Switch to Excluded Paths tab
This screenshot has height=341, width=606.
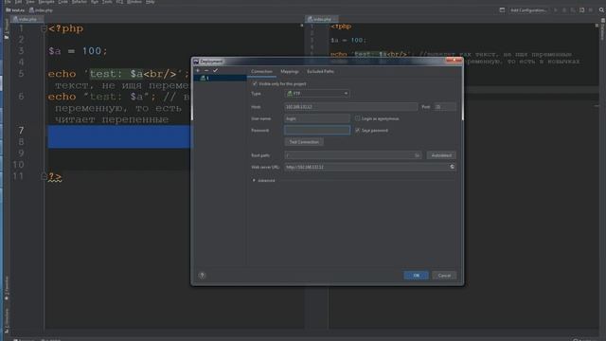[x=320, y=72]
